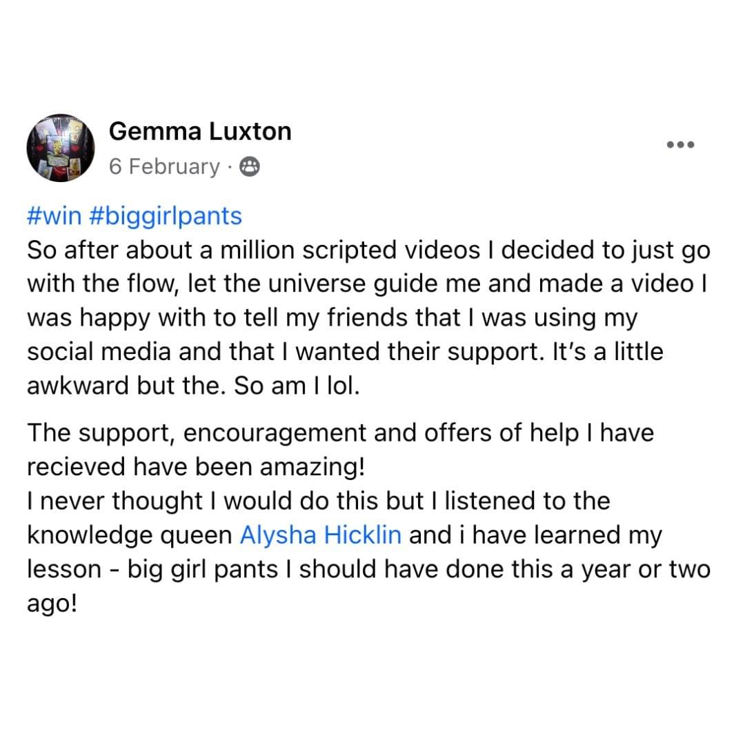Follow the #biggirlpants hashtag

coord(166,217)
